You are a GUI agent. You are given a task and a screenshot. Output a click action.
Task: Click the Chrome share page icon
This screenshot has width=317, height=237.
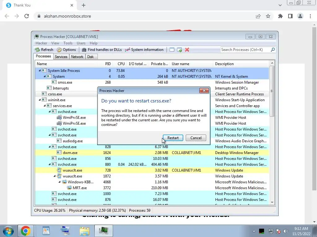click(x=258, y=16)
